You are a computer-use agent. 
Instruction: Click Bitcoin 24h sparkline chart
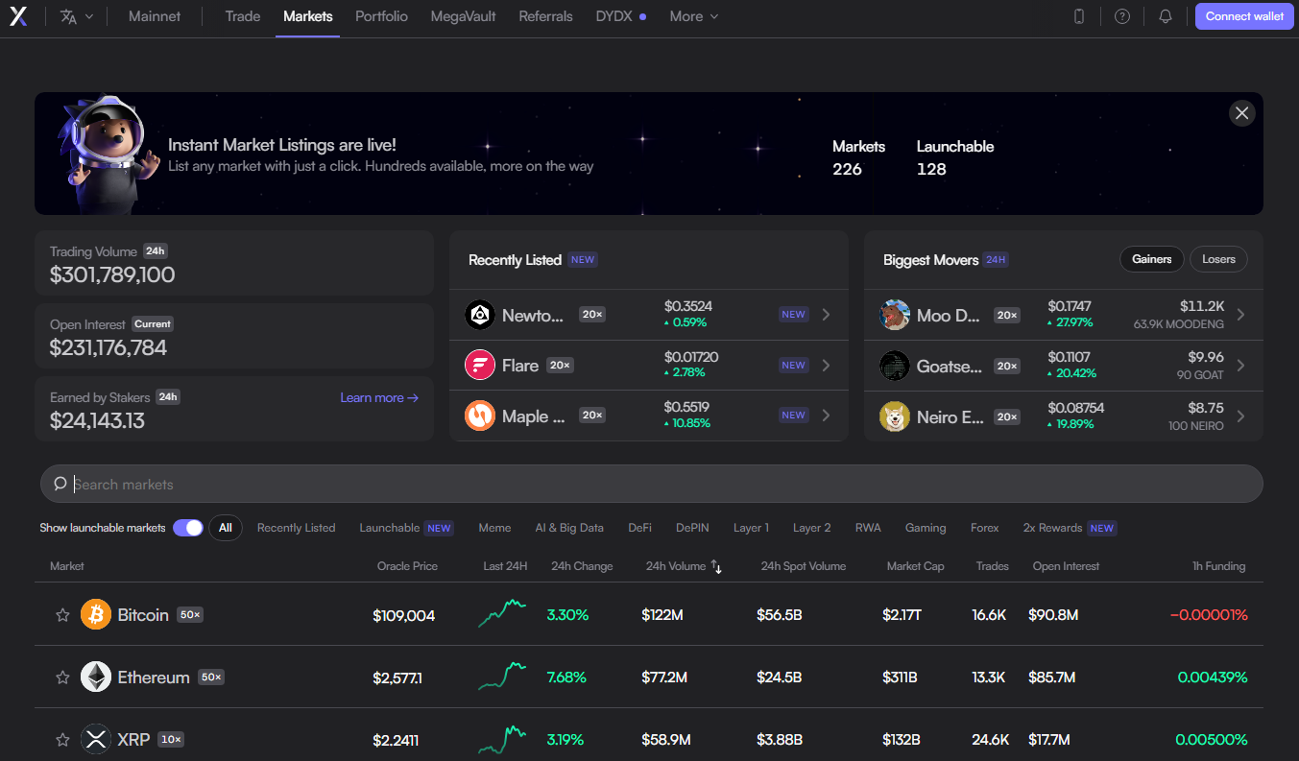tap(502, 614)
